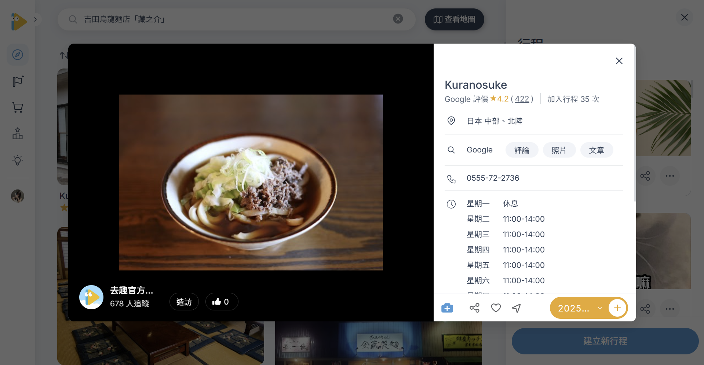Click the heart icon to favorite Kuranosuke
Image resolution: width=704 pixels, height=365 pixels.
[496, 308]
